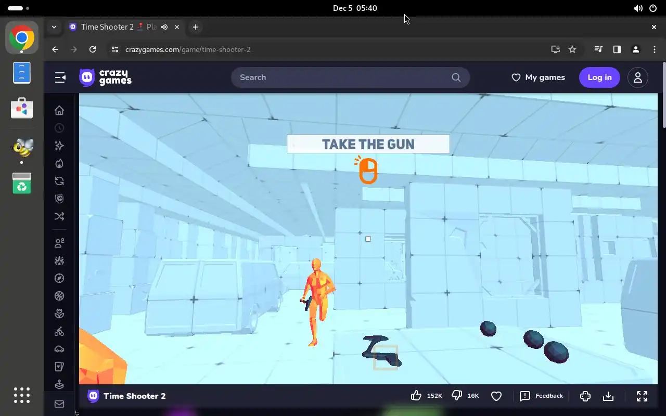Launch Google Chrome from the dock
Screen dimensions: 666x416
pyautogui.click(x=22, y=37)
